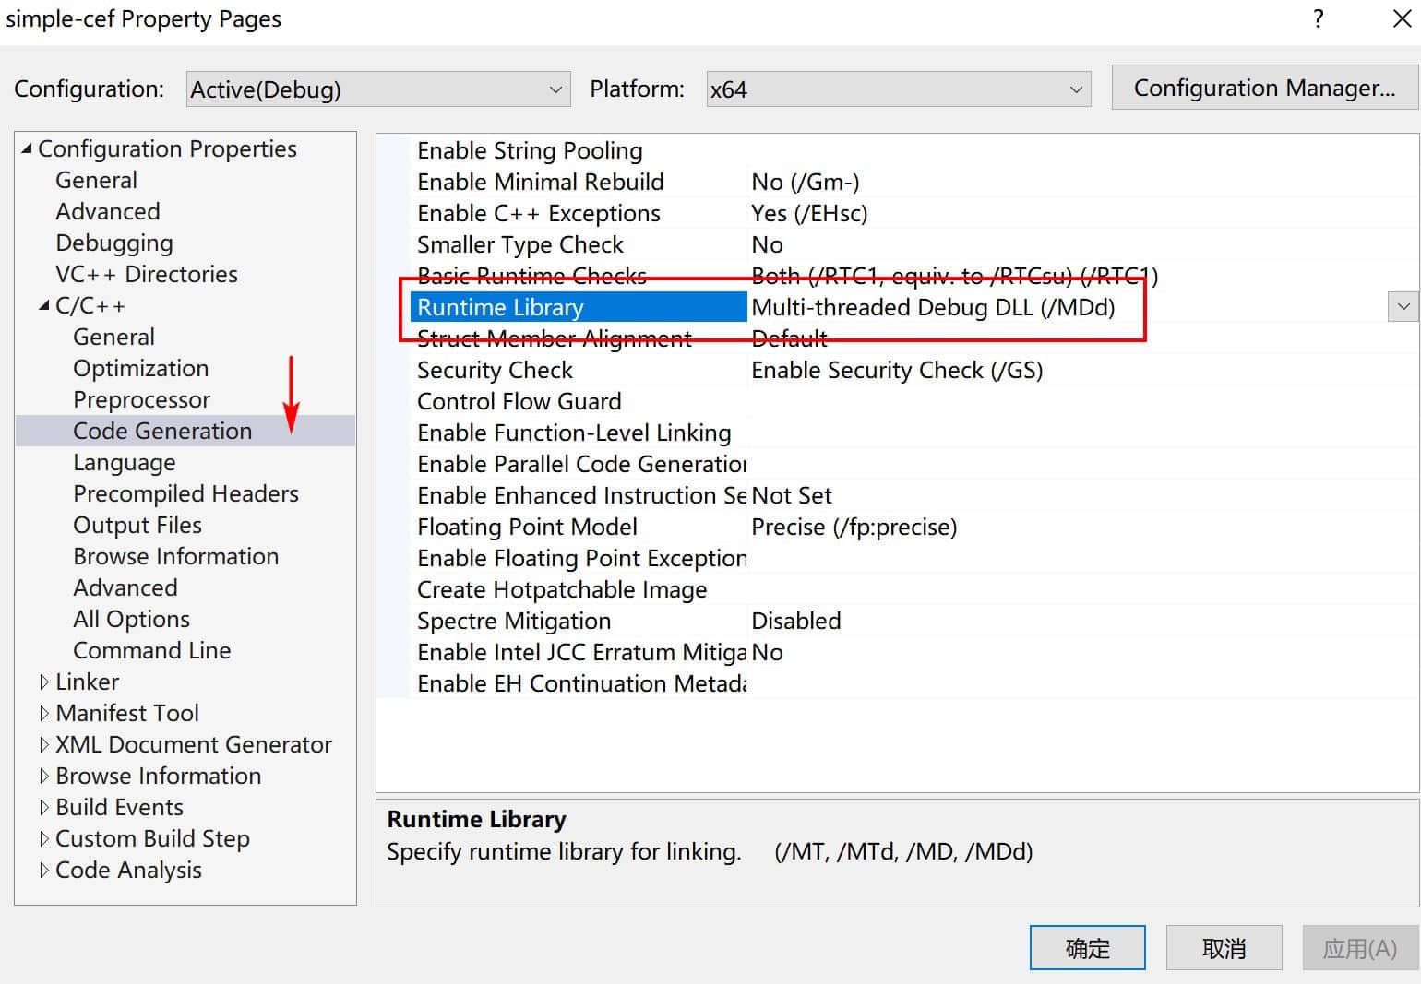Click the 确定 (OK) button
The width and height of the screenshot is (1421, 984).
click(x=1088, y=948)
